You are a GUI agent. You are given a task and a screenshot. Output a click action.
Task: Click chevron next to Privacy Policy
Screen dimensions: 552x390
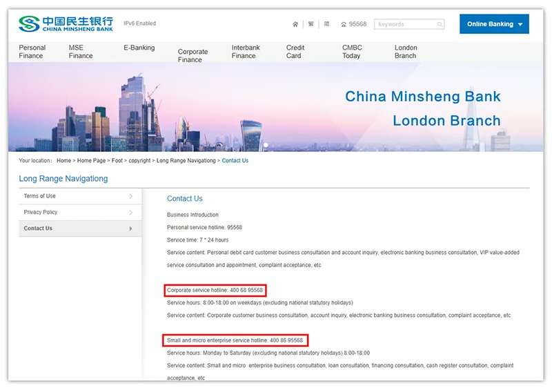pyautogui.click(x=130, y=213)
